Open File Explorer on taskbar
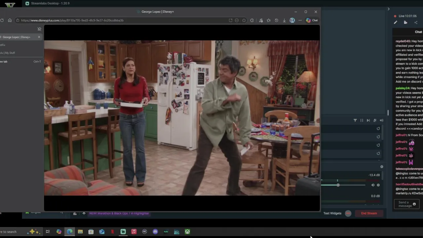 point(80,232)
